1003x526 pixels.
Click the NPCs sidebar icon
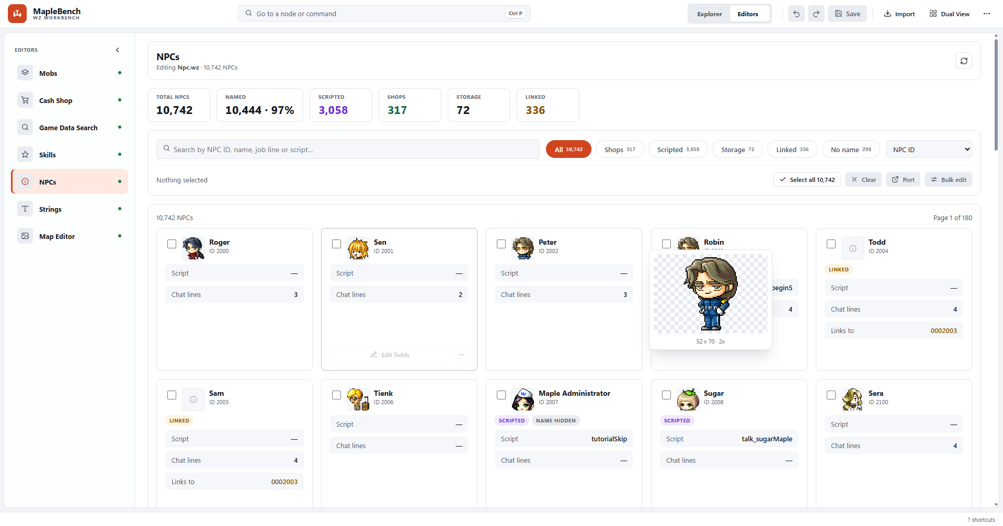pyautogui.click(x=25, y=181)
